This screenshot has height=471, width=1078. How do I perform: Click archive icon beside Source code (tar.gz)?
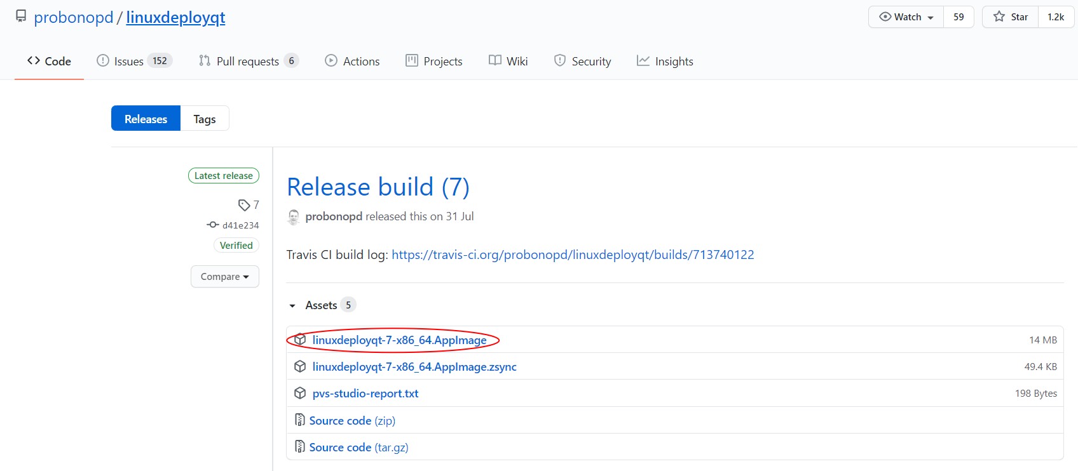(300, 446)
